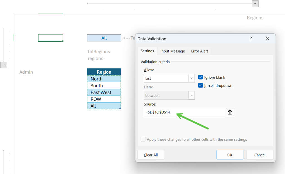
Task: Click the tblRegions label cell
Action: tap(99, 52)
